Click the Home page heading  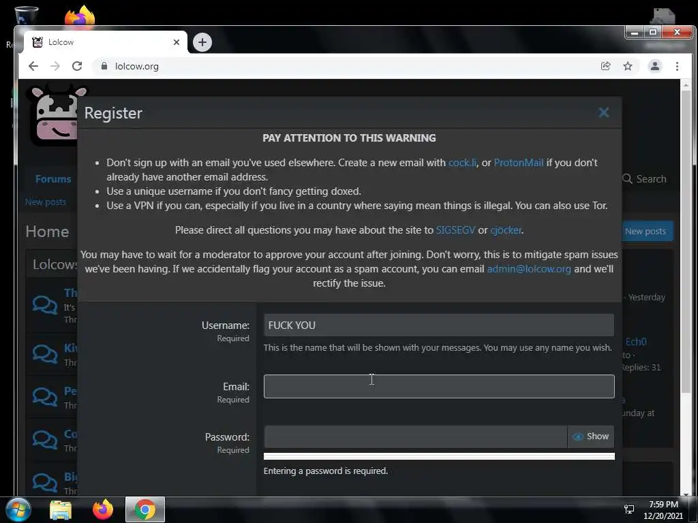(x=47, y=232)
